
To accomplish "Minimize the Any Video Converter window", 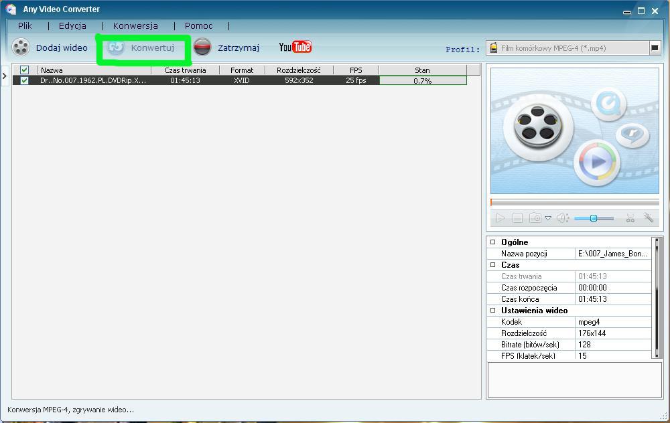I will [627, 11].
